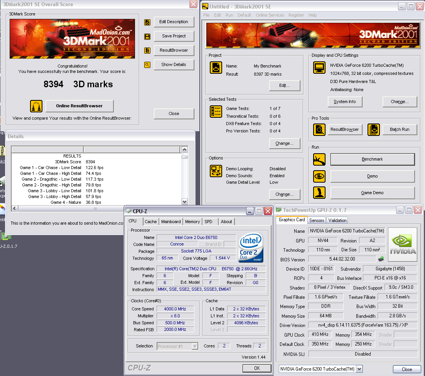Click the GPU-Z BIOS save chip icon

381,259
